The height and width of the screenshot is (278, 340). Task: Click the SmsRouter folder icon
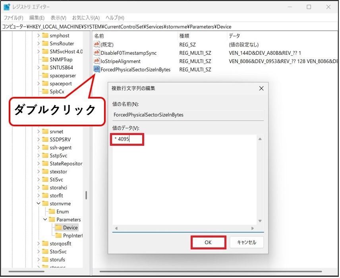click(x=45, y=43)
